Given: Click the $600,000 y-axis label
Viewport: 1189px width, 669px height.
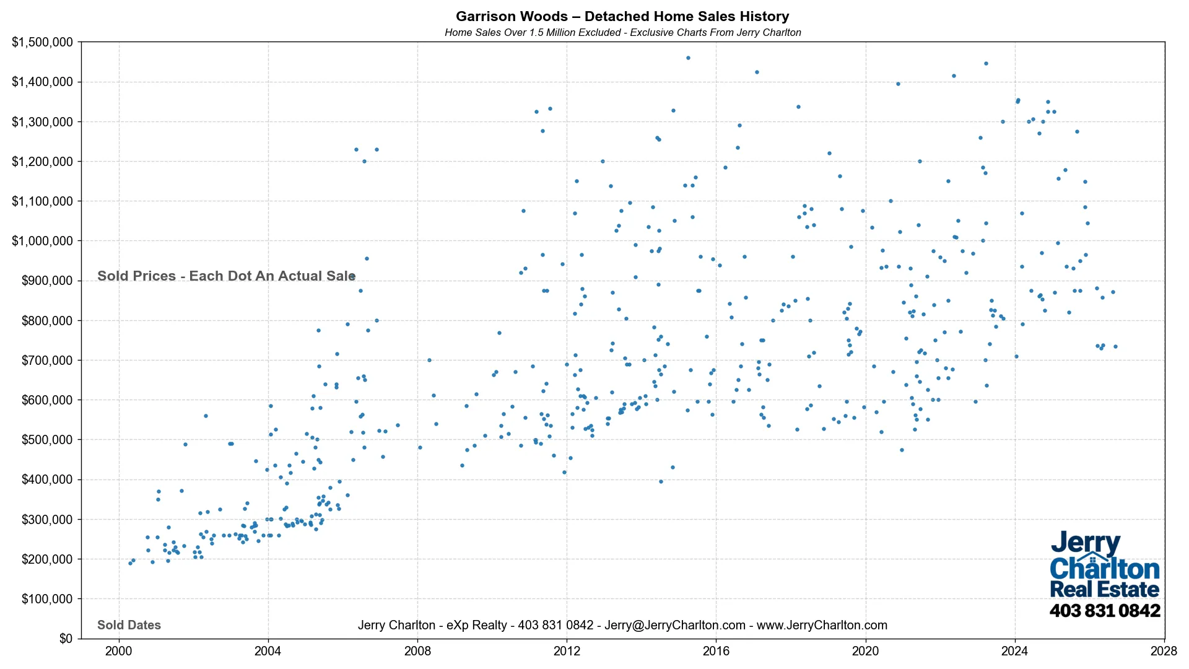Looking at the screenshot, I should pyautogui.click(x=47, y=400).
